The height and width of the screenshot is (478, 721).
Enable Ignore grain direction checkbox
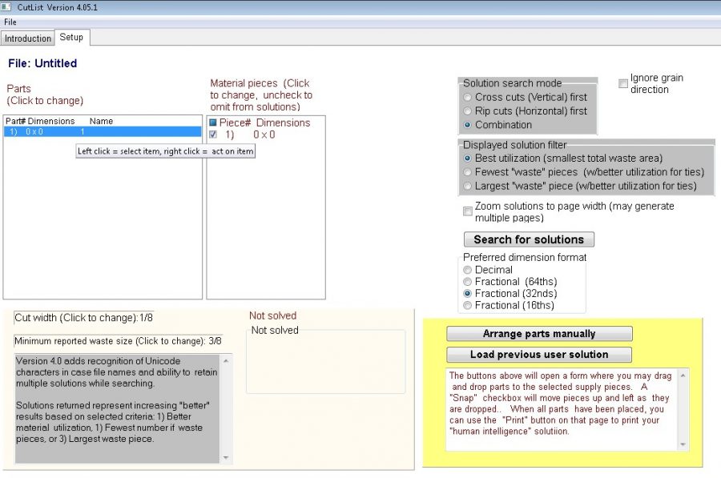coord(623,83)
